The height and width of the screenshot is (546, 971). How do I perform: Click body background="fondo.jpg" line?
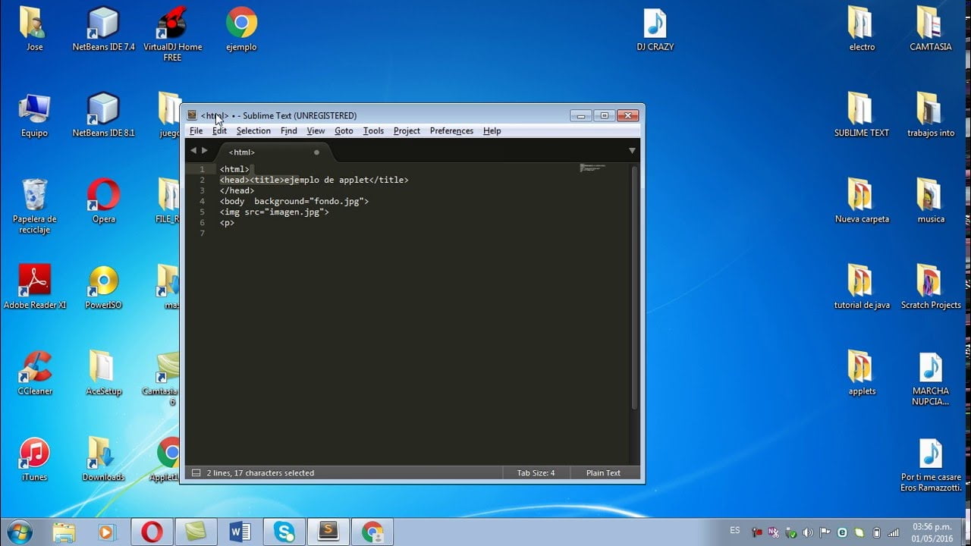(294, 202)
